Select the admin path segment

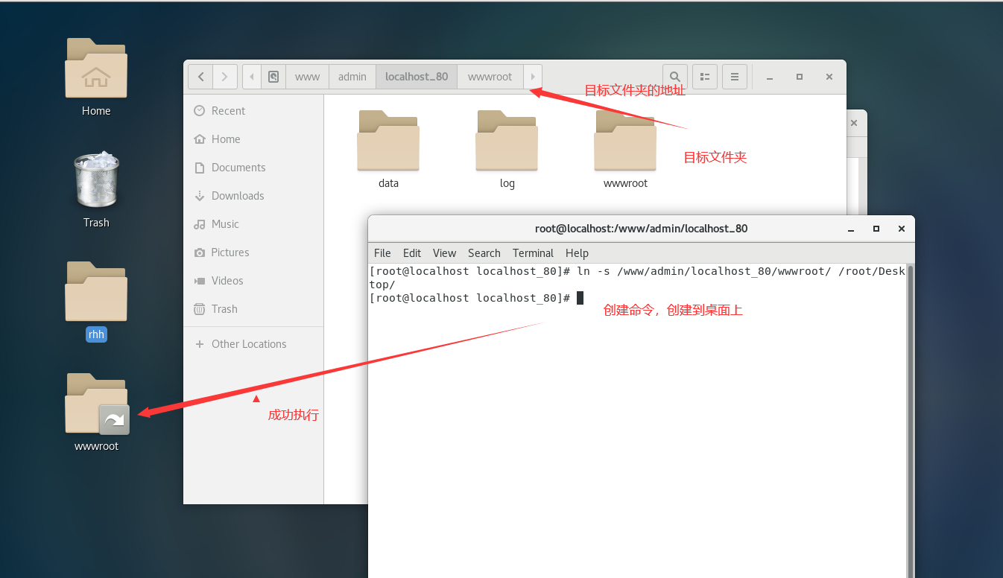point(352,77)
